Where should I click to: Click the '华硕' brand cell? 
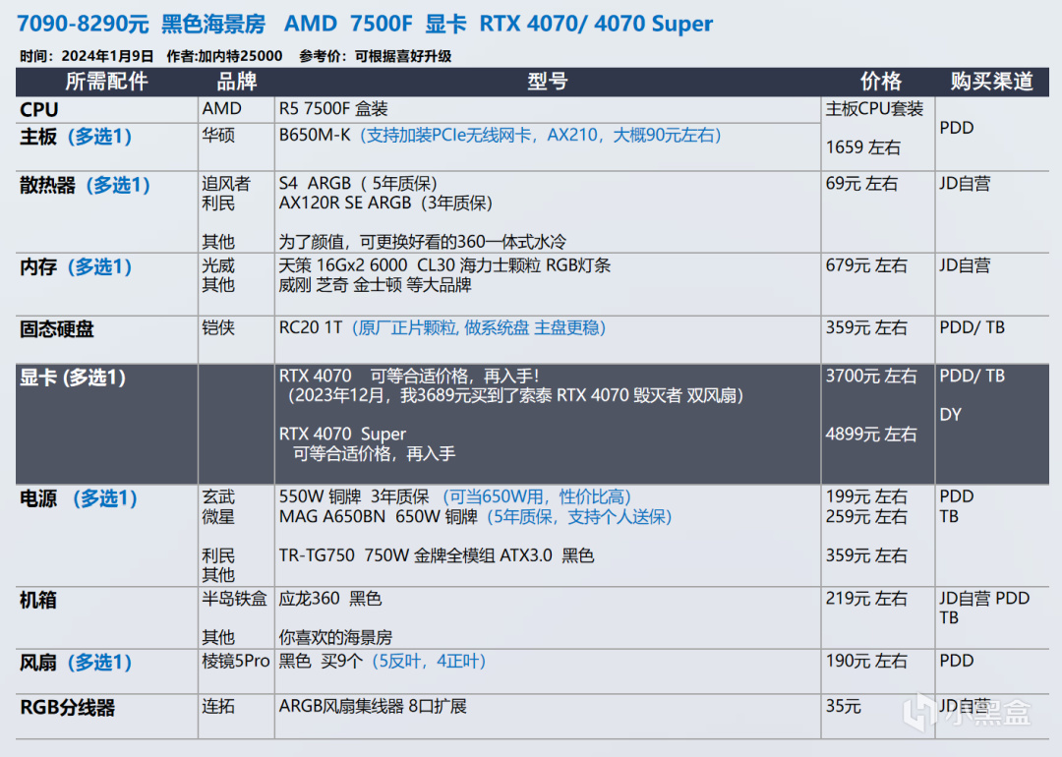(218, 136)
